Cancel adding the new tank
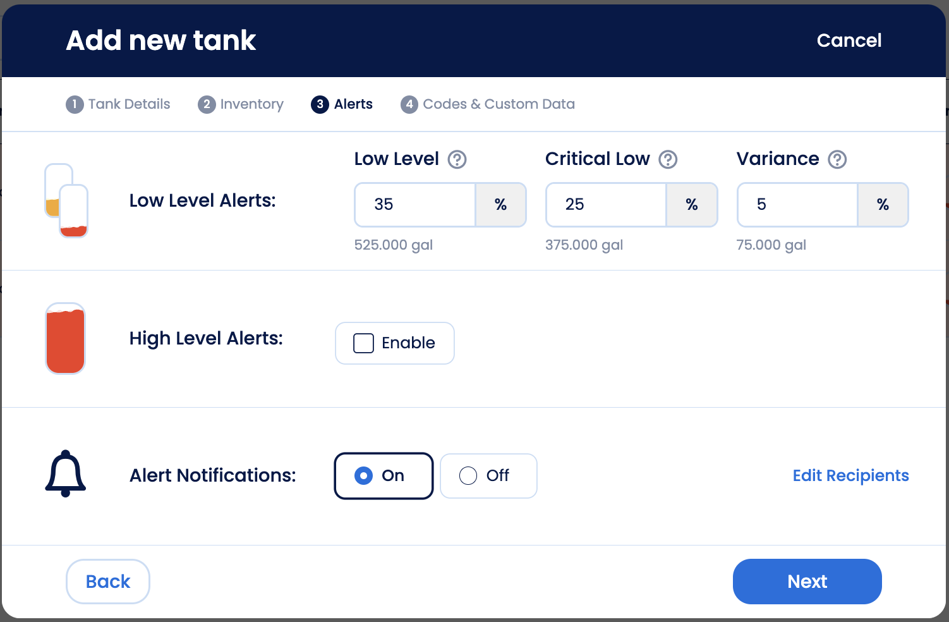The height and width of the screenshot is (622, 949). (x=849, y=40)
